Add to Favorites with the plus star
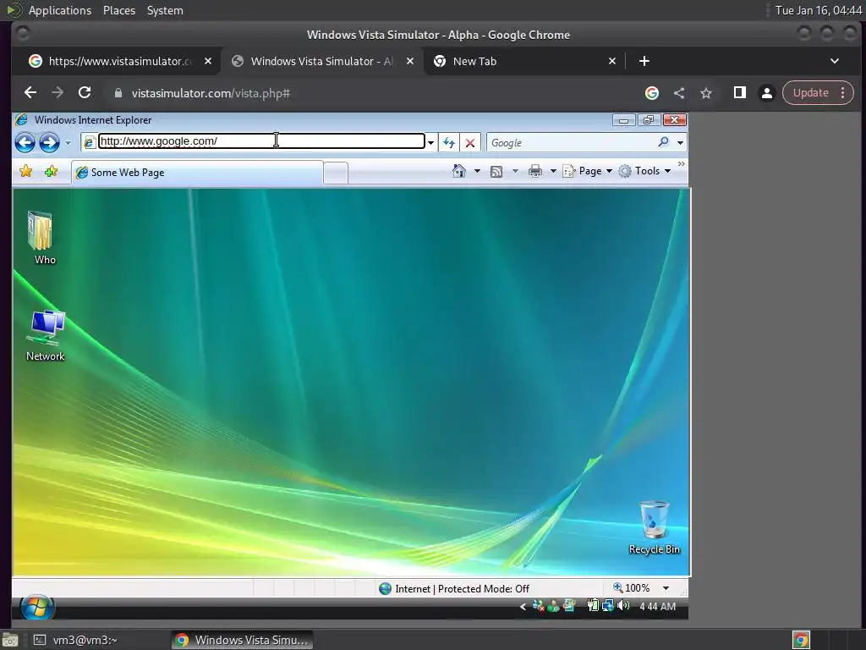The height and width of the screenshot is (650, 866). (x=52, y=171)
